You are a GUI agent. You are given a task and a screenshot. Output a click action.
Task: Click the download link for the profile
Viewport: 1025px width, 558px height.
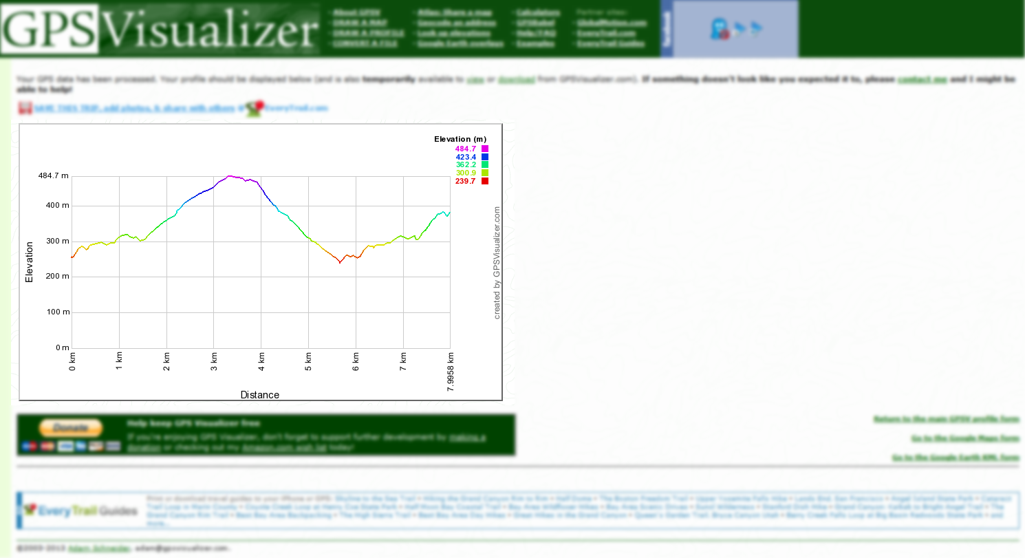pos(517,79)
